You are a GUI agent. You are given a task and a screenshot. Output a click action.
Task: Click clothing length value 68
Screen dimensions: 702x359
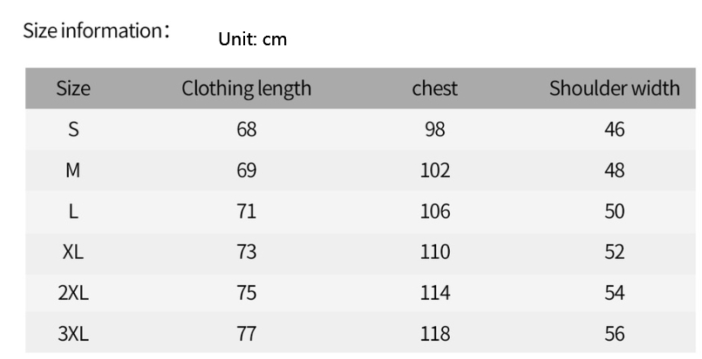(x=247, y=130)
